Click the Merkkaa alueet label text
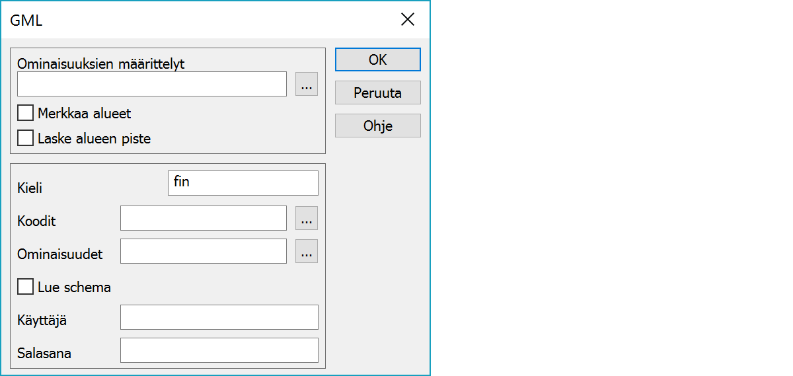This screenshot has width=793, height=376. (x=85, y=114)
